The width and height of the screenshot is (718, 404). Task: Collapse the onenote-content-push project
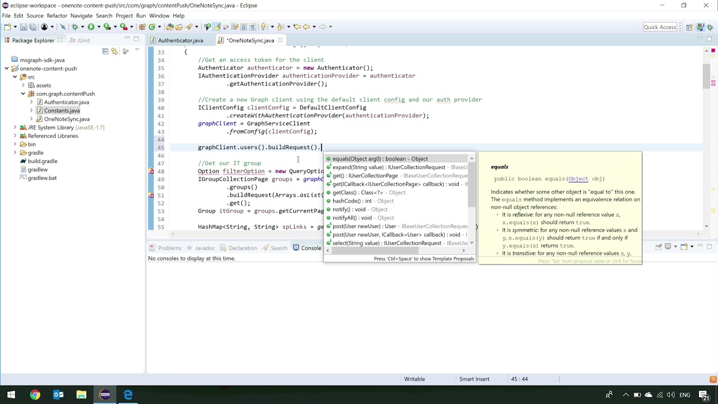pos(7,68)
